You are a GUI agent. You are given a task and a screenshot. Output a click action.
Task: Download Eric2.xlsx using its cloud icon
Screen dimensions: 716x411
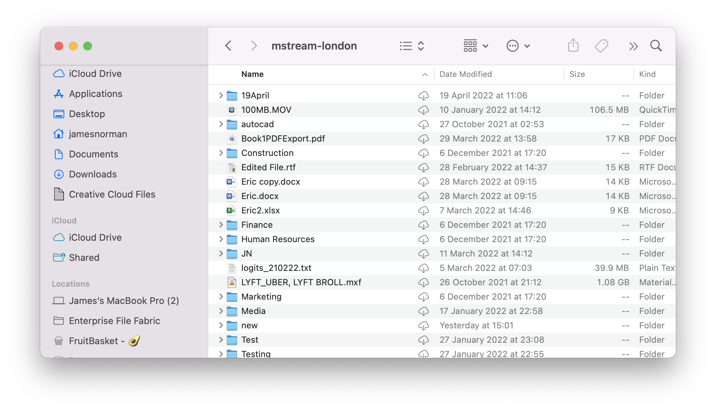point(423,211)
